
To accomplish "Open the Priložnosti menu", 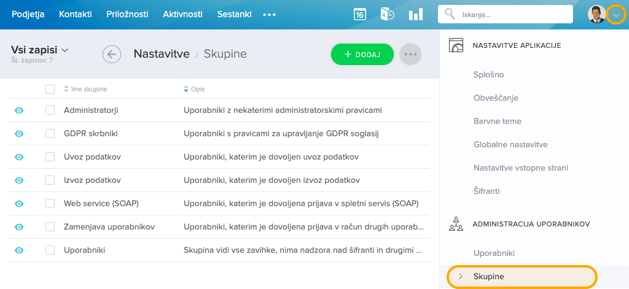I will (127, 15).
